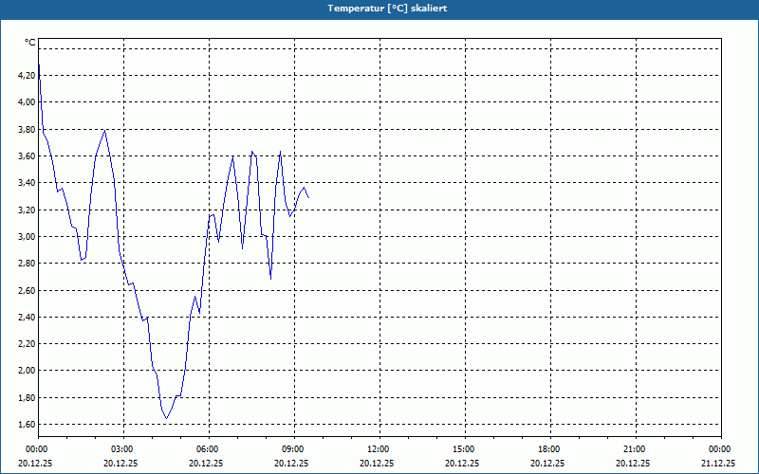Click the °C unit label on axis
759x474 pixels.
click(x=30, y=43)
